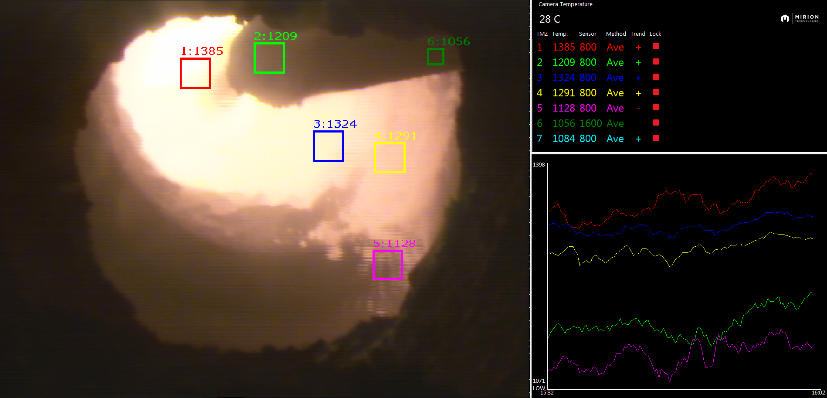Click the 16:02 end time on the graph
The width and height of the screenshot is (827, 398).
[818, 393]
